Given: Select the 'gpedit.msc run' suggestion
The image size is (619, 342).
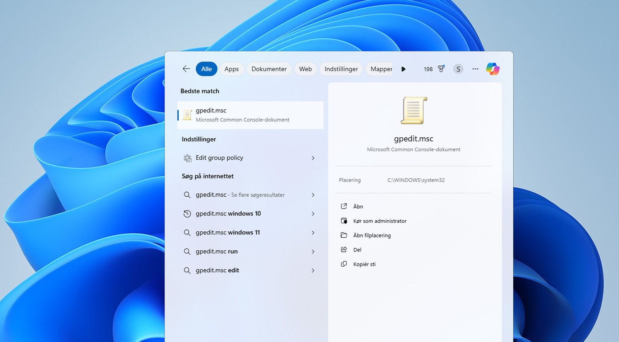Looking at the screenshot, I should tap(250, 251).
